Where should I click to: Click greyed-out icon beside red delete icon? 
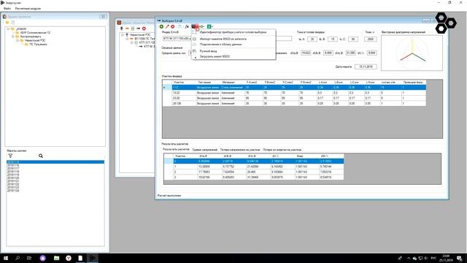point(180,26)
